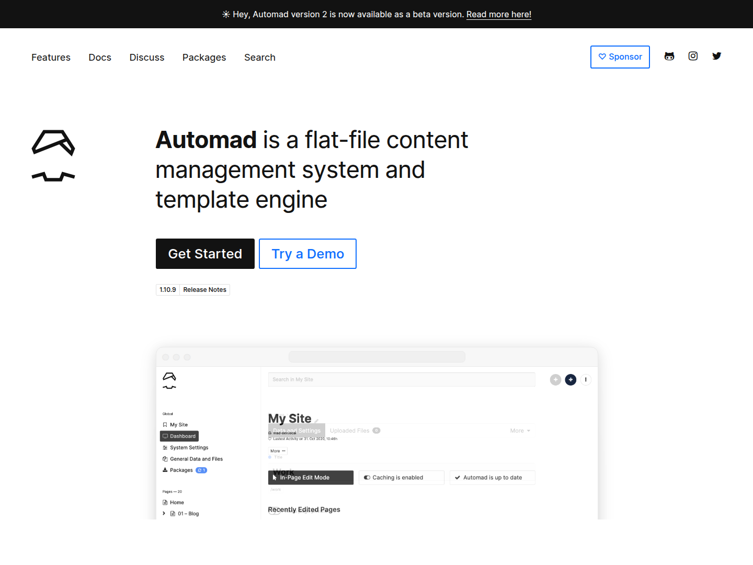Select Search in the navigation bar
This screenshot has height=565, width=753.
(x=260, y=58)
